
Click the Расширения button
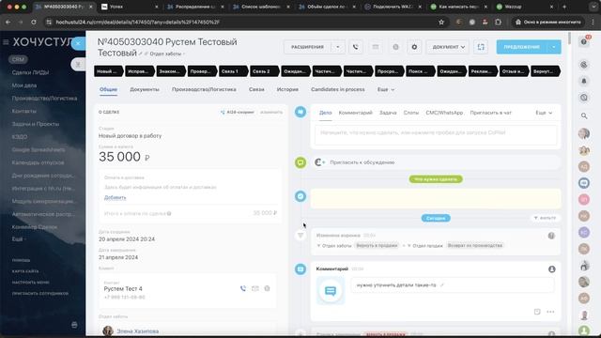tap(307, 47)
